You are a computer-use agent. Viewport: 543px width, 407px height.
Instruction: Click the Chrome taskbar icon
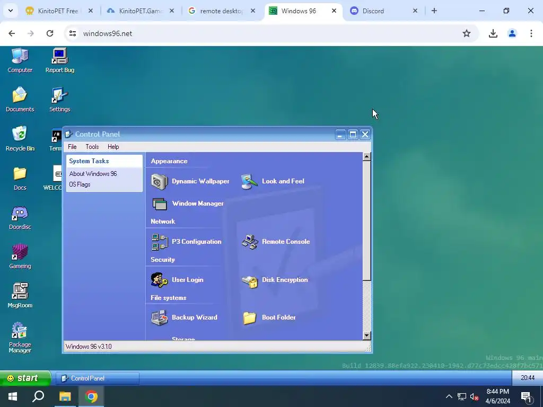pos(91,396)
